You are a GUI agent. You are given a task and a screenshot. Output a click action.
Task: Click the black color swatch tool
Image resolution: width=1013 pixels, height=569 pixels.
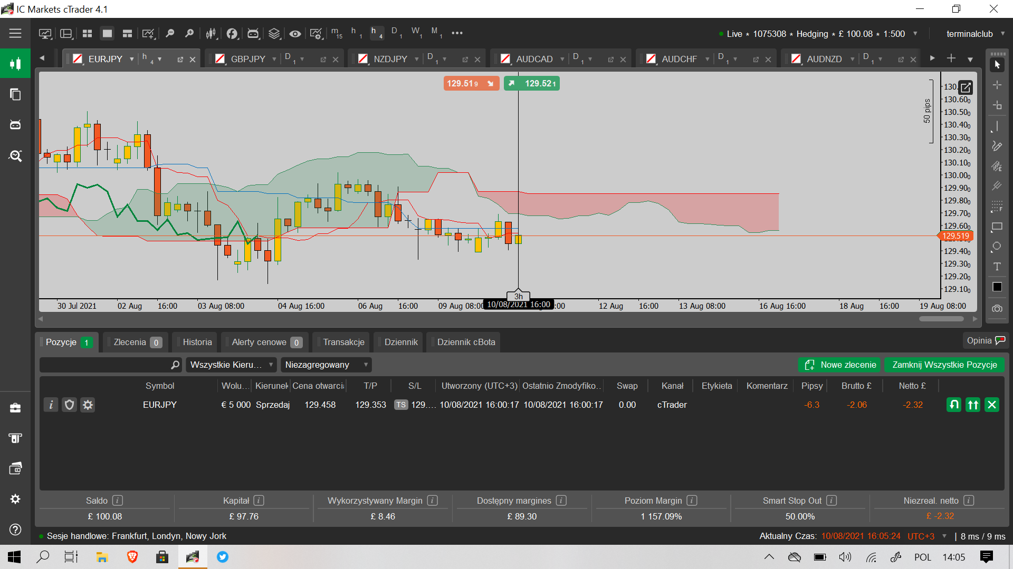997,287
